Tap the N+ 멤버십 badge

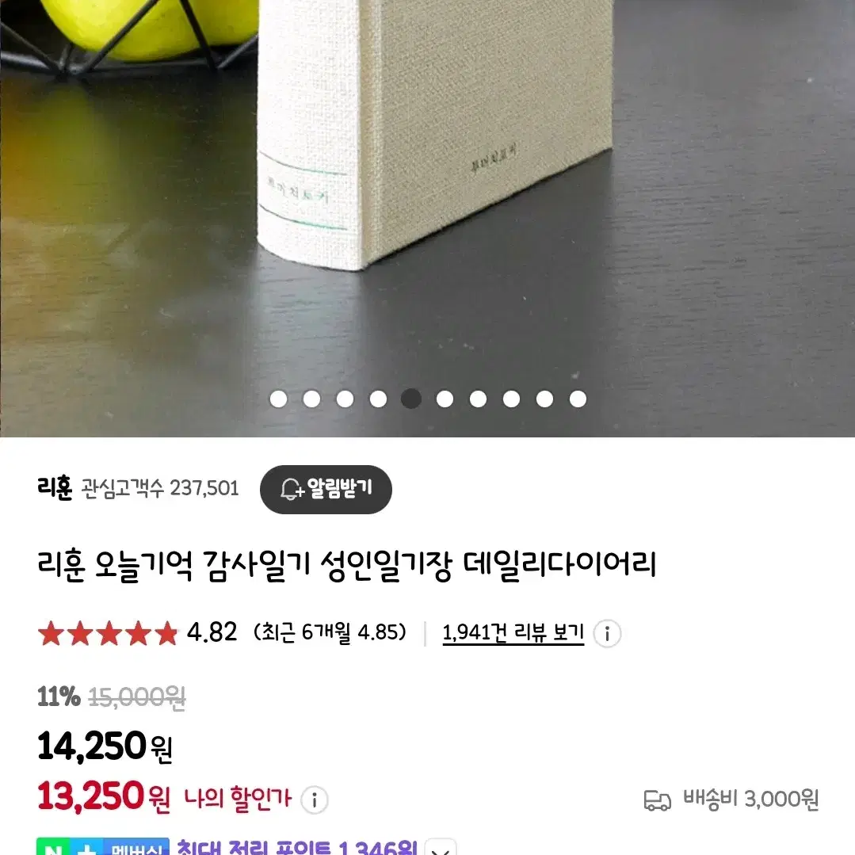click(103, 847)
